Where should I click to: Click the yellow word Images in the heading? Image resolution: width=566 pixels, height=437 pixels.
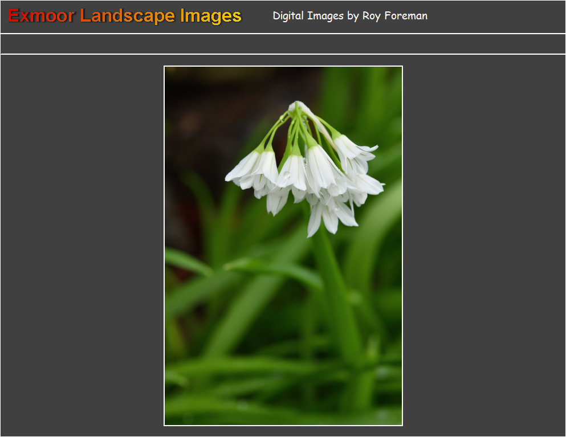point(211,16)
